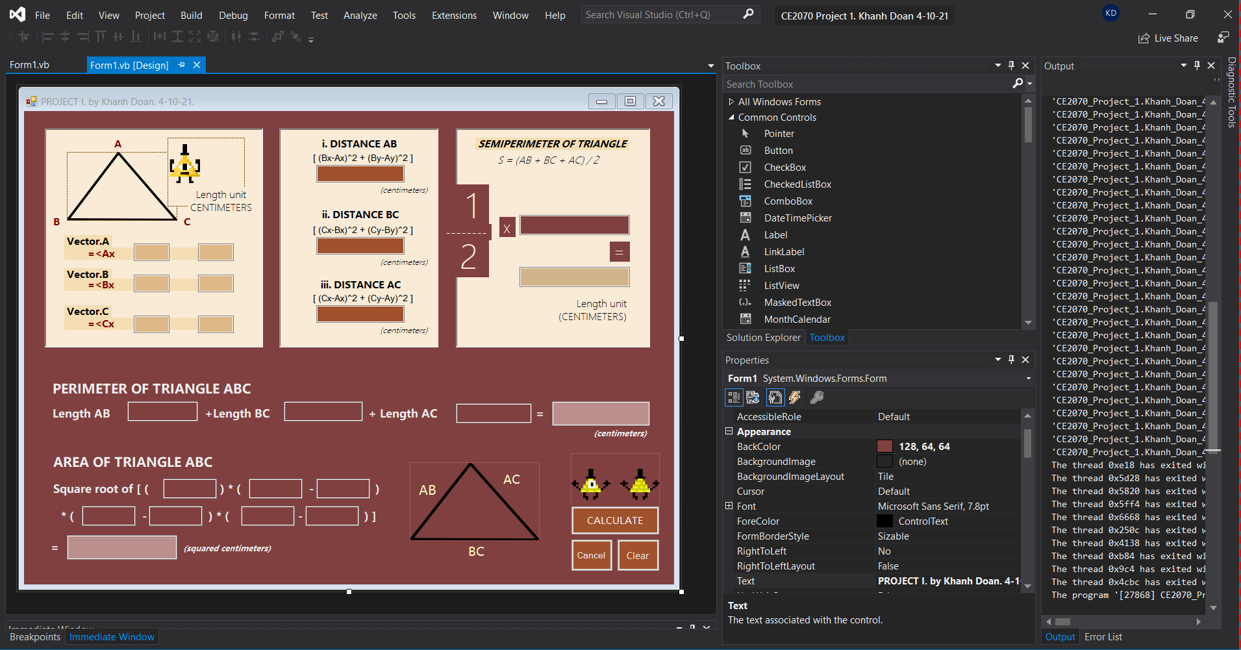This screenshot has width=1241, height=650.
Task: Click the Align Rights toolbar icon
Action: tap(82, 37)
